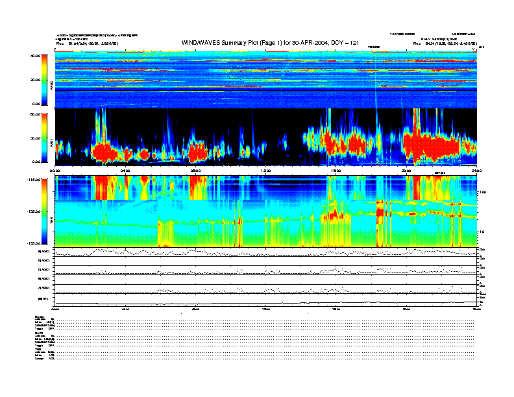Click the TNR spectrogram color scale bar
The height and width of the screenshot is (397, 514).
[x=44, y=211]
